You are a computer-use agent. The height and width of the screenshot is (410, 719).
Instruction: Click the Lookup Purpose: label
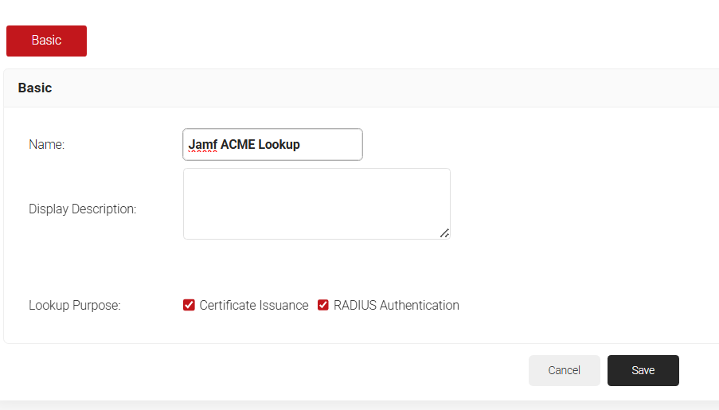pyautogui.click(x=75, y=305)
